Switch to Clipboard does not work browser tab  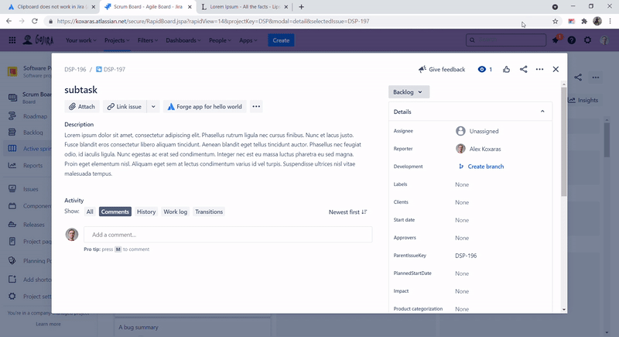coord(50,7)
